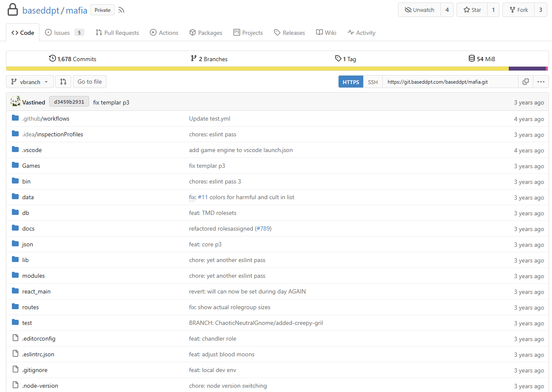
Task: Open the compare branches icon button
Action: (63, 82)
